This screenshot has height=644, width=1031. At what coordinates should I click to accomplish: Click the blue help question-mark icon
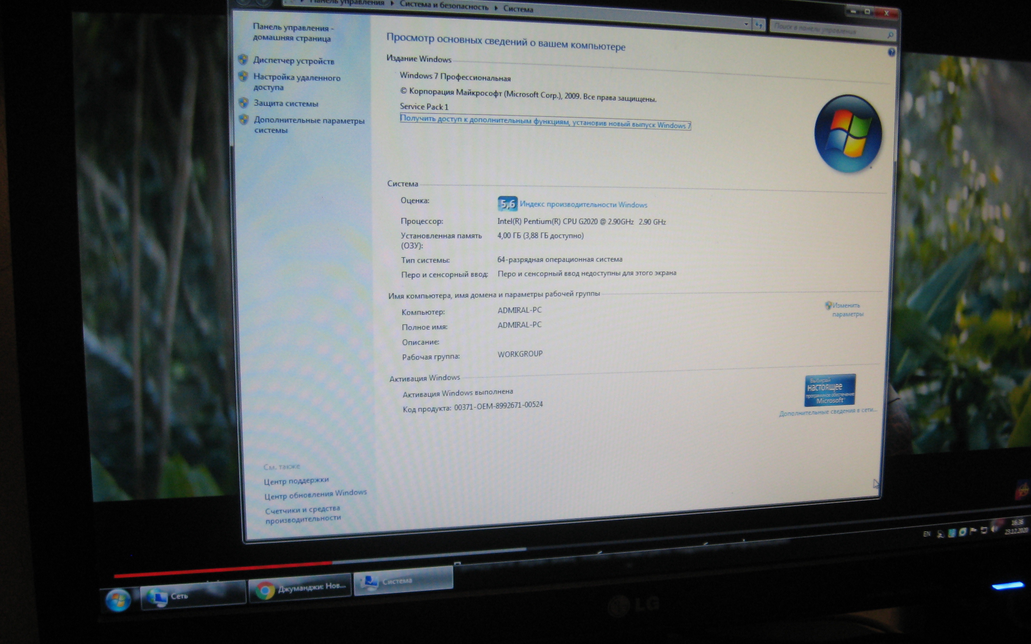[891, 53]
